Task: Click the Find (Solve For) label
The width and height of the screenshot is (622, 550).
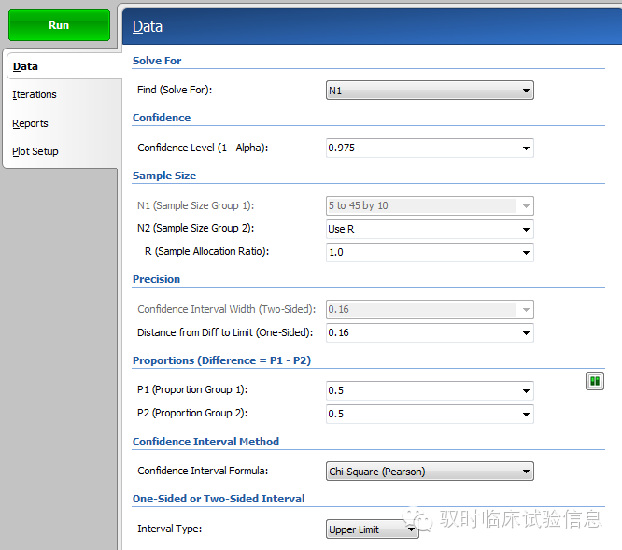Action: click(175, 90)
